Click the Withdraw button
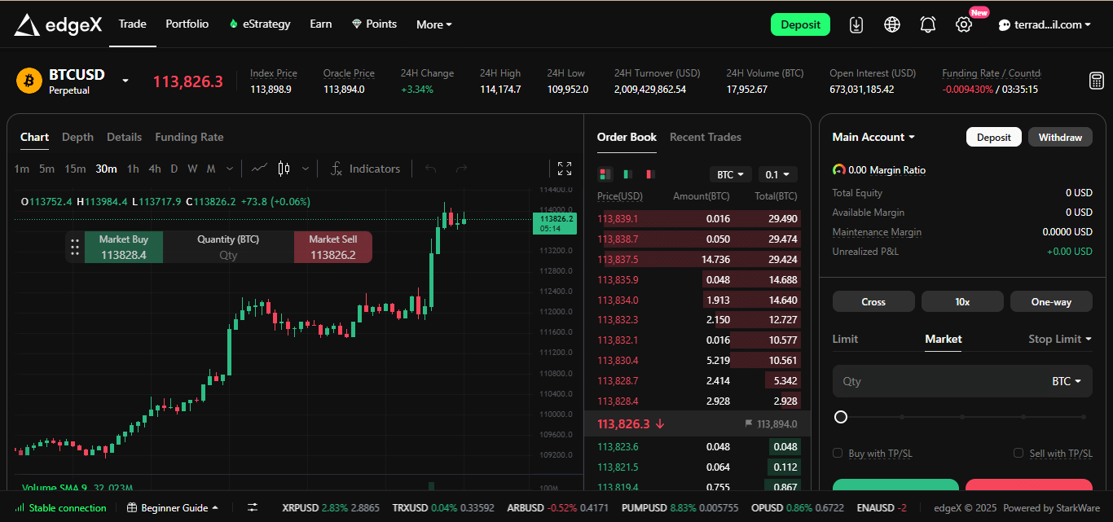The height and width of the screenshot is (522, 1113). (1059, 137)
